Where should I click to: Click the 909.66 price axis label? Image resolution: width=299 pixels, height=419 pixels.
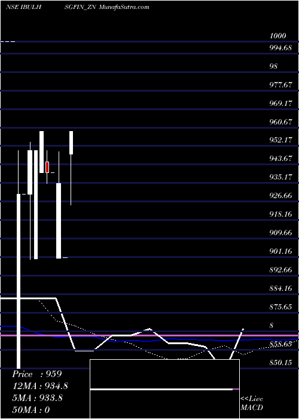pyautogui.click(x=281, y=233)
